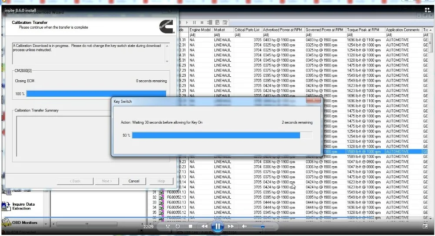Click the Cummins logo in the wizard header

167,26
